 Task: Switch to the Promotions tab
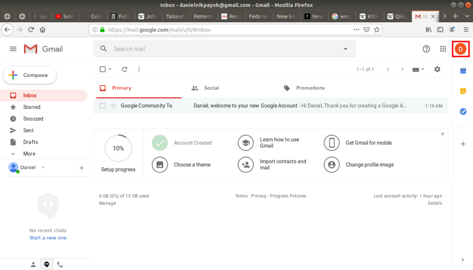tap(310, 88)
